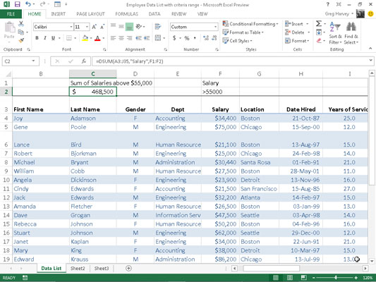Toggle Italic formatting
The height and width of the screenshot is (282, 376).
tap(45, 38)
